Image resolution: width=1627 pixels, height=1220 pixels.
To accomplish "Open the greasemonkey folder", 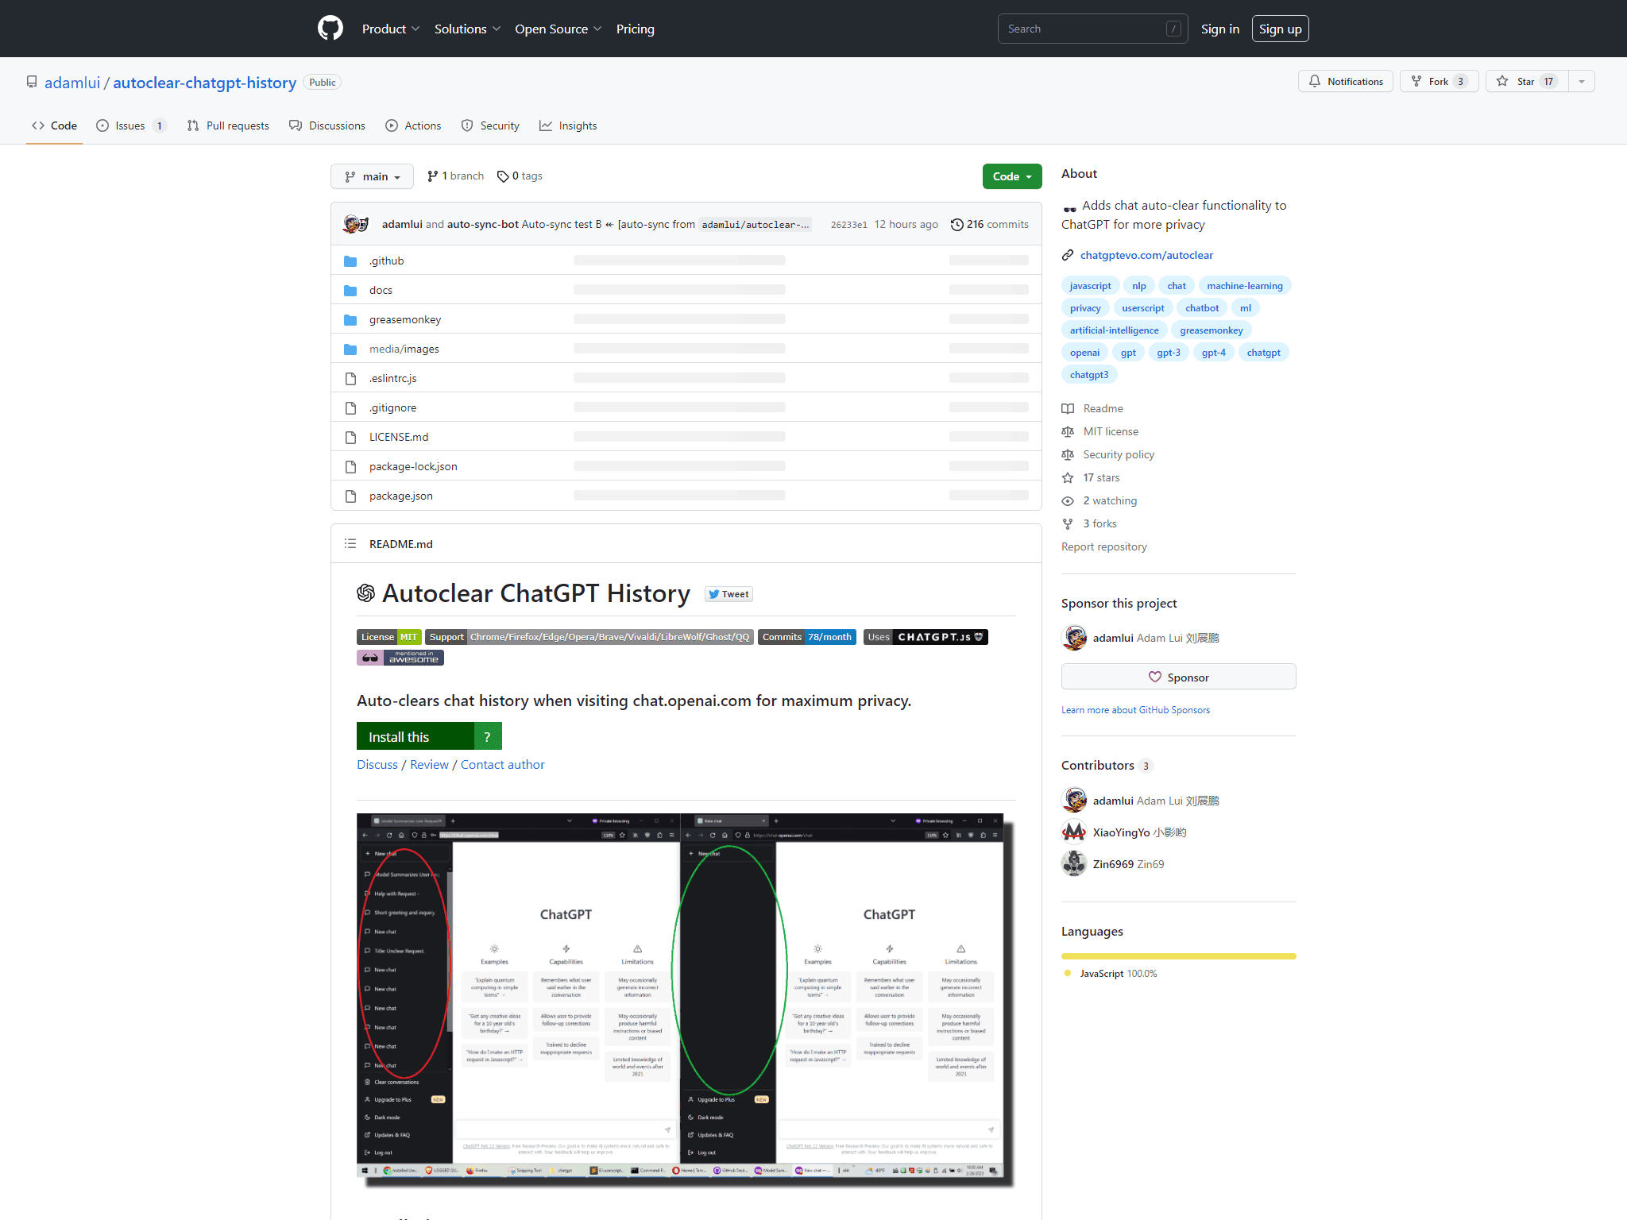I will click(x=404, y=319).
